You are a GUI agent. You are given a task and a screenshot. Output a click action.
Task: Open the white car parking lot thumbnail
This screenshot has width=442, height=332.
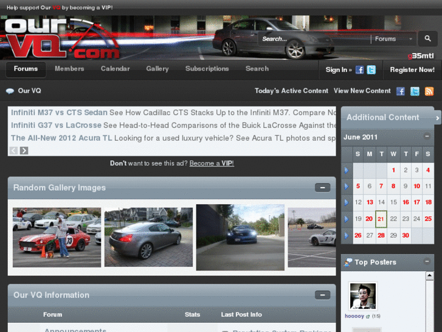click(312, 238)
